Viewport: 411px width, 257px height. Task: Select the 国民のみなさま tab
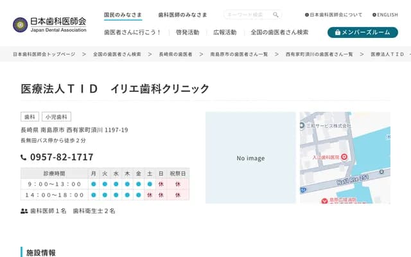(x=124, y=15)
